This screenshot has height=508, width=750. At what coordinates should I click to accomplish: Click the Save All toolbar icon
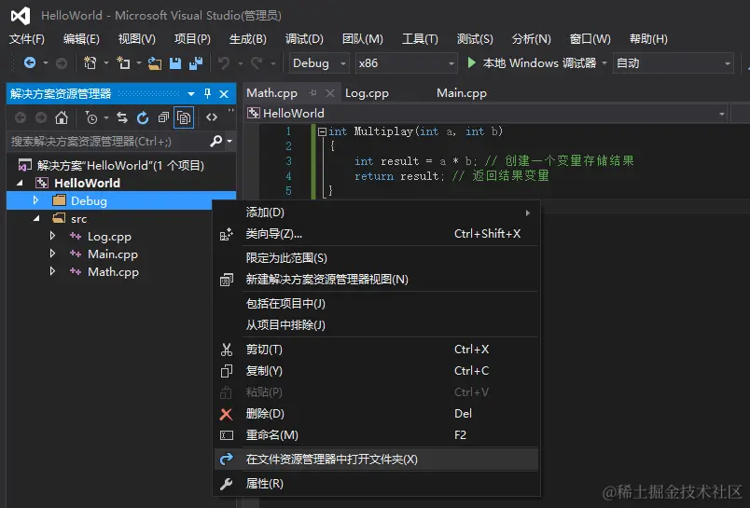(196, 62)
